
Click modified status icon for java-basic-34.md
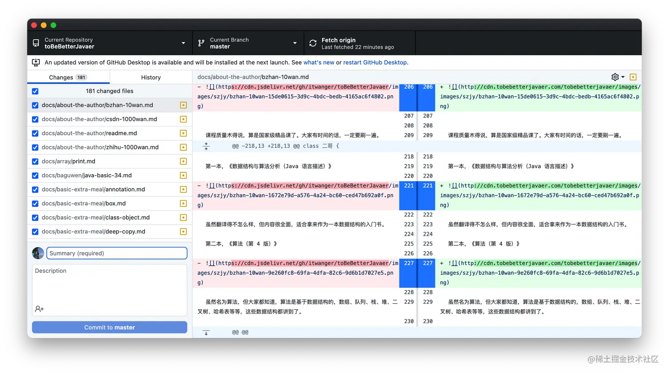click(x=183, y=176)
